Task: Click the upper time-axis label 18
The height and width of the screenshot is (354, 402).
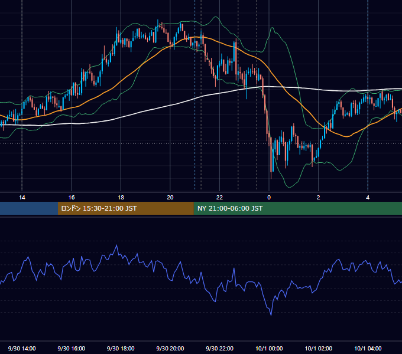Action: [121, 198]
